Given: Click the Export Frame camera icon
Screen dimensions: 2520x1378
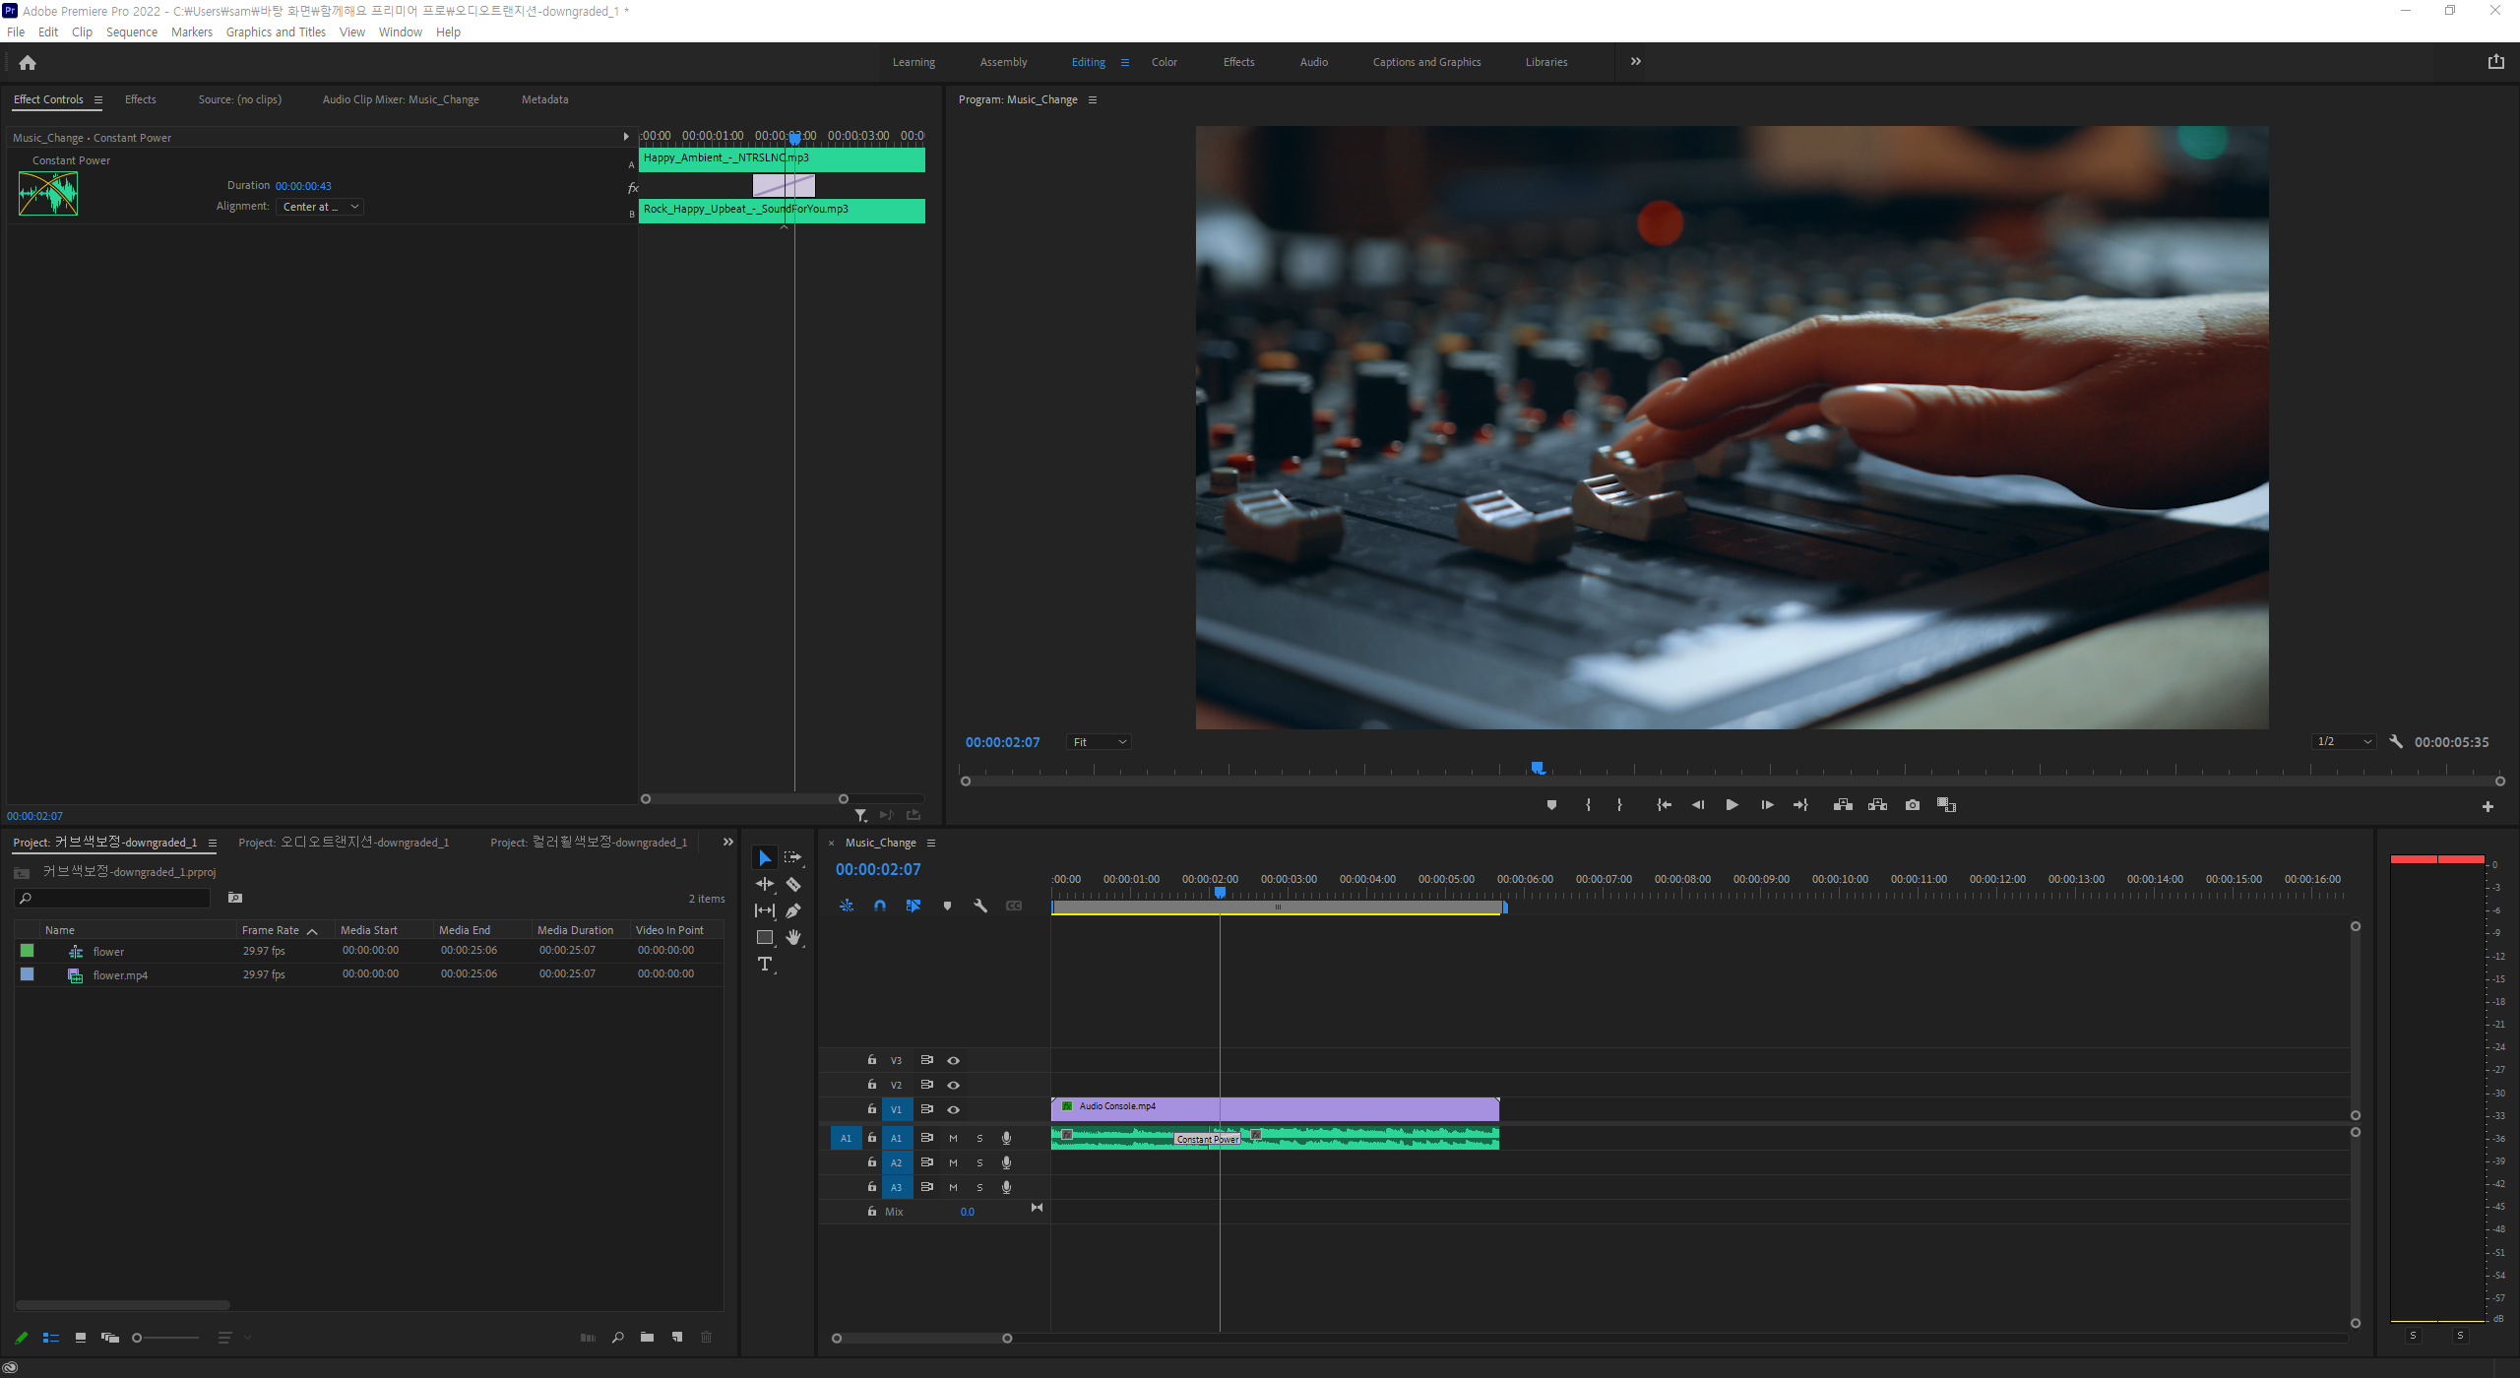Looking at the screenshot, I should (1912, 805).
